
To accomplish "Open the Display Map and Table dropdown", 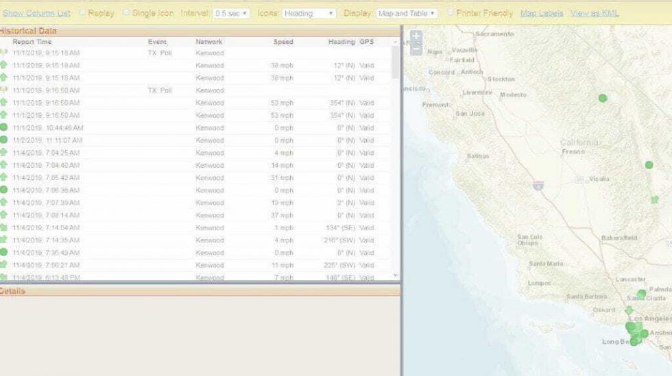I will point(407,13).
